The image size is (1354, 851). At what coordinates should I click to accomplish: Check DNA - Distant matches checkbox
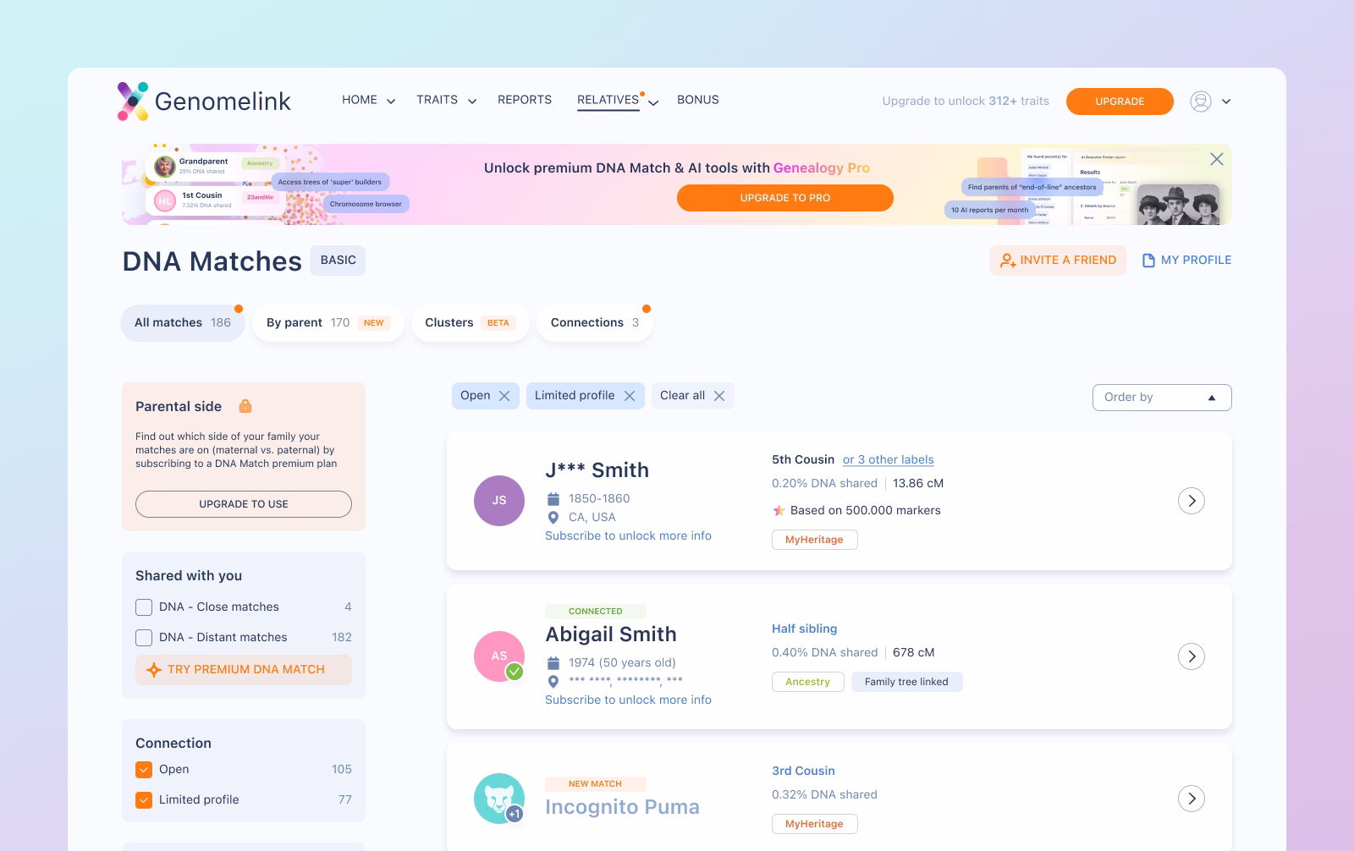(x=144, y=638)
